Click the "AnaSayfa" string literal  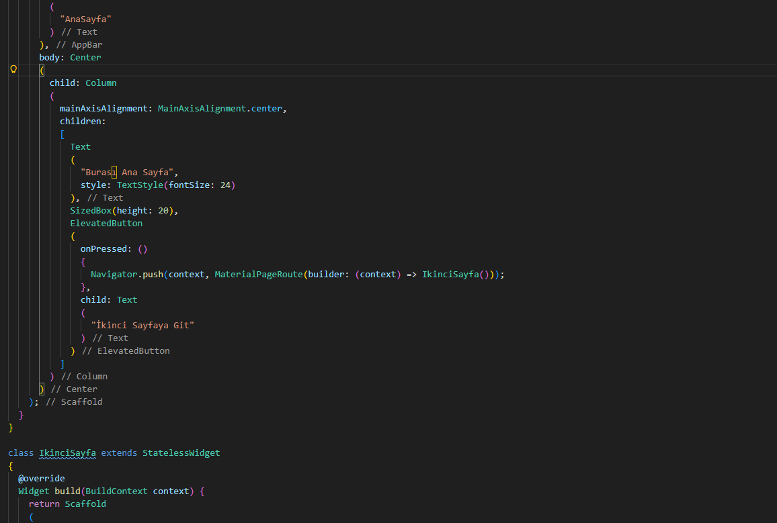[x=86, y=19]
